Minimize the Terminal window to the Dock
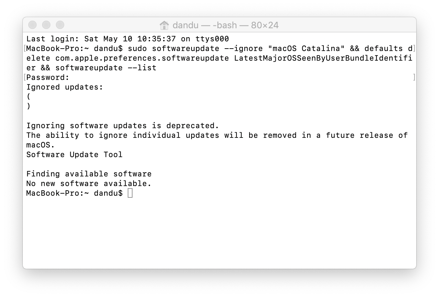The height and width of the screenshot is (297, 439). [46, 25]
